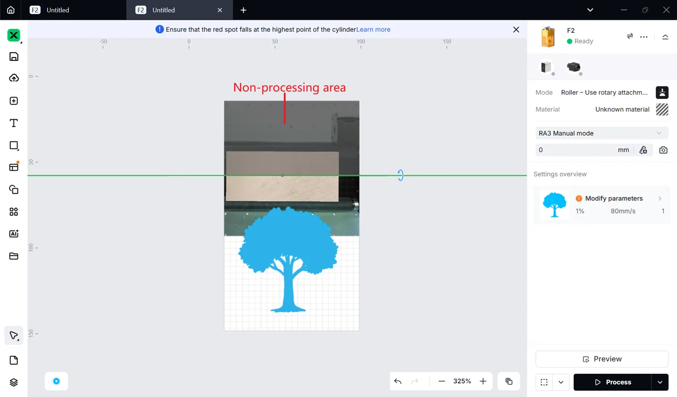Undo the last action

[398, 381]
